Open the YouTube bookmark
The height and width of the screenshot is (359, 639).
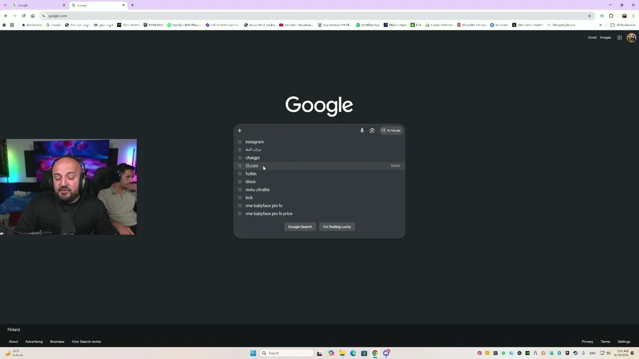coord(296,25)
